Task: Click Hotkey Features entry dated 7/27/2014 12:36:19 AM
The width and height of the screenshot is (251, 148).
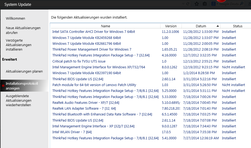Action: tap(151, 138)
